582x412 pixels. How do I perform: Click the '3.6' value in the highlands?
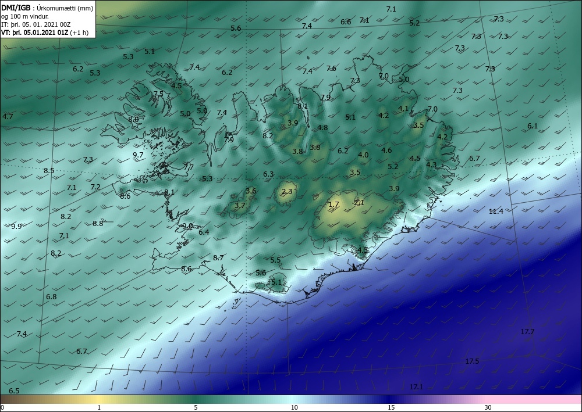pos(251,191)
